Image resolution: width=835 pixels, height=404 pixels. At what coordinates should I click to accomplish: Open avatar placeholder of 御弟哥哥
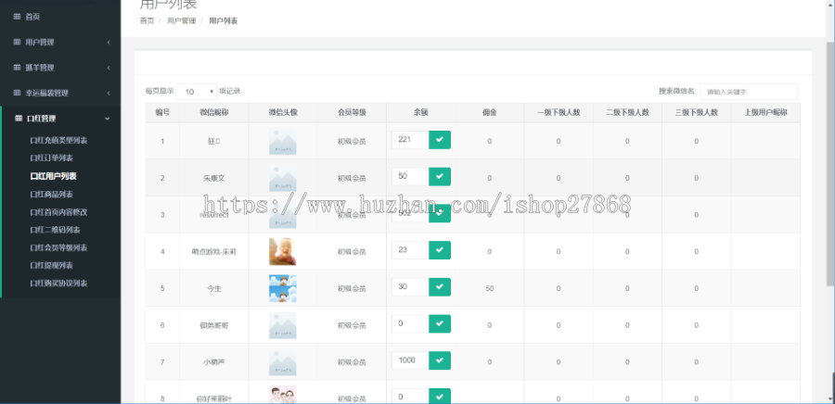283,325
